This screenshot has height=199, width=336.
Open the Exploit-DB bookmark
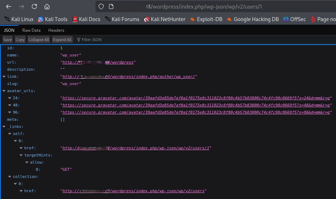click(206, 19)
